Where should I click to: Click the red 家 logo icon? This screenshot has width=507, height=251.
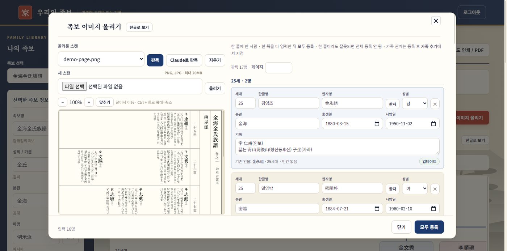pyautogui.click(x=25, y=13)
